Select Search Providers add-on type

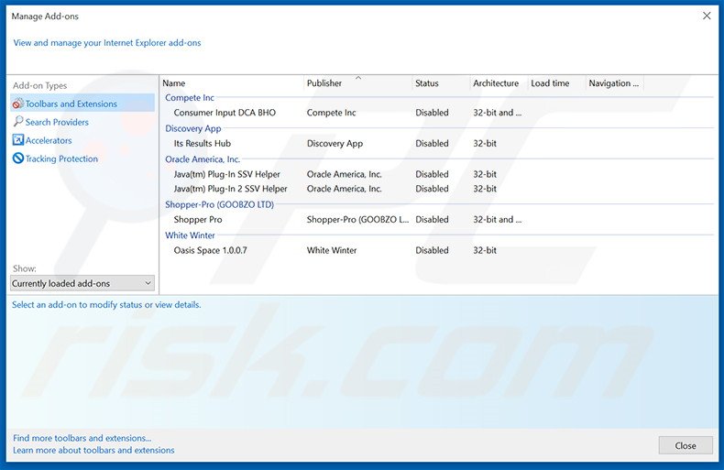(57, 122)
